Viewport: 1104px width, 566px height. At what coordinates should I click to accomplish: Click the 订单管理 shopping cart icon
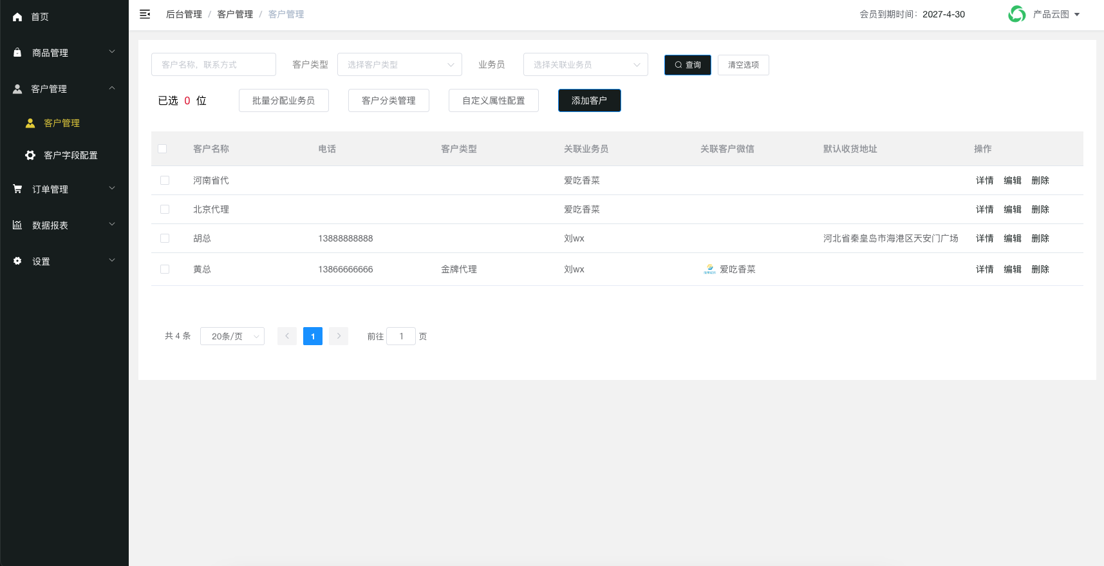coord(17,189)
